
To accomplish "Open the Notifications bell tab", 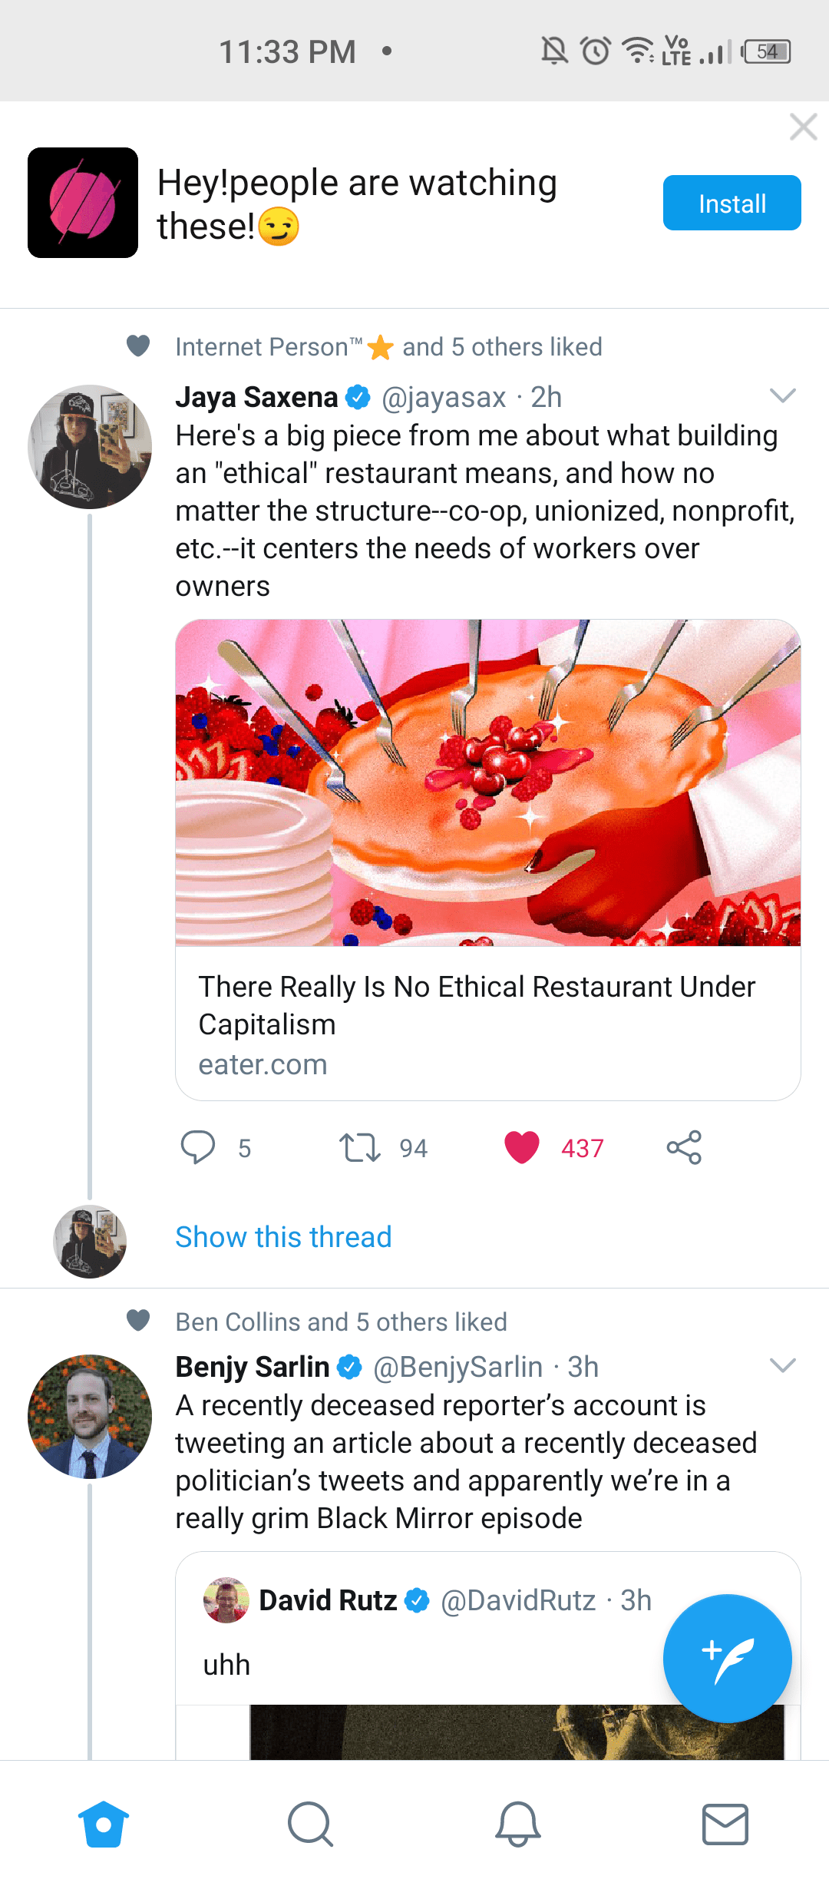I will (518, 1824).
